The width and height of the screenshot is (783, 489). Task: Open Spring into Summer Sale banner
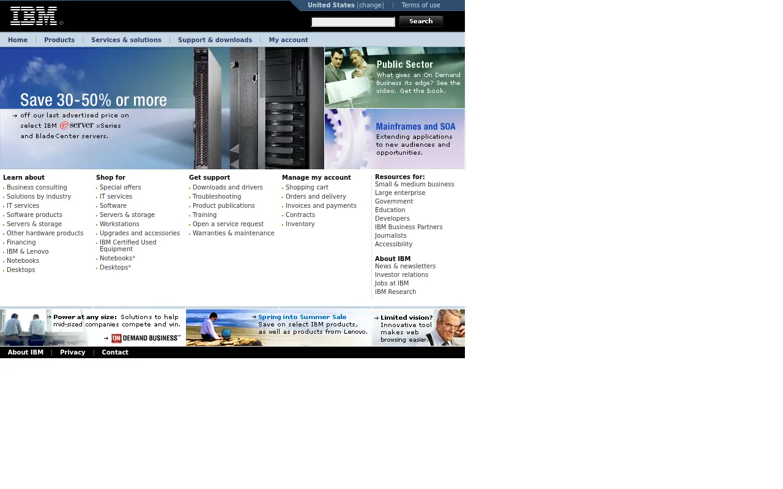[x=278, y=328]
